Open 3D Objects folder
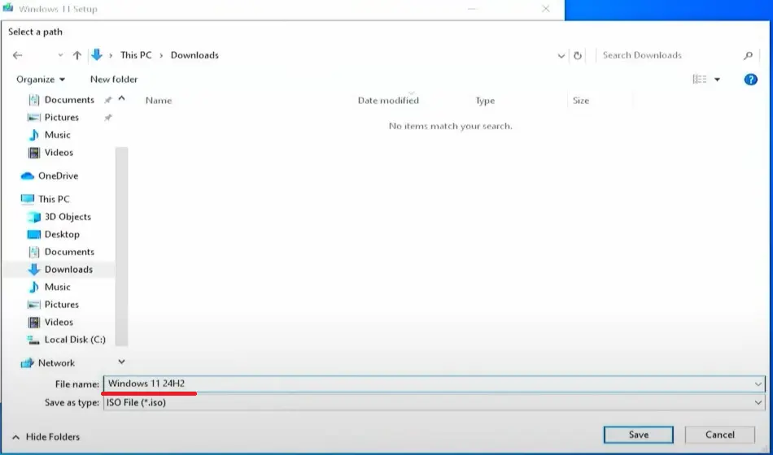Image resolution: width=773 pixels, height=455 pixels. (x=68, y=217)
